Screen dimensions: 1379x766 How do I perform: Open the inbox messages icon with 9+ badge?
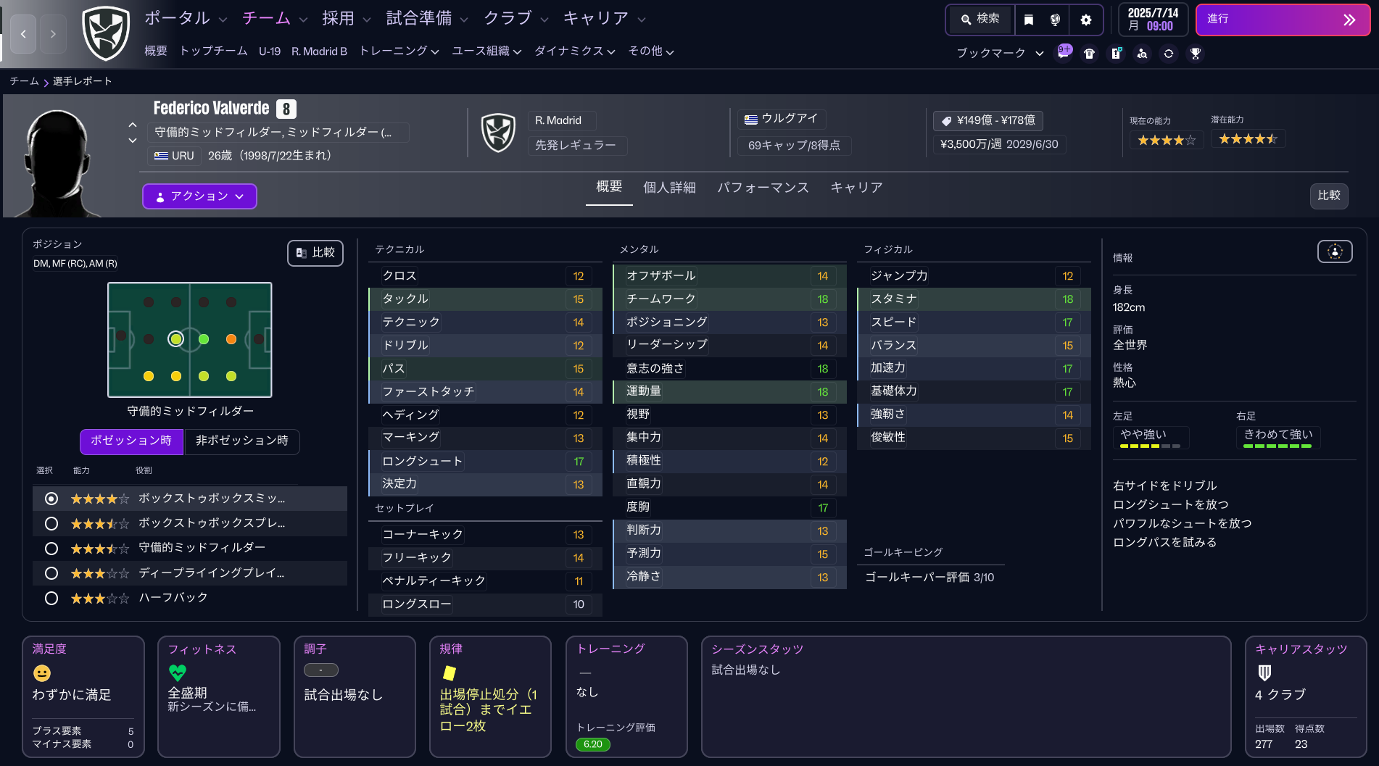click(1063, 53)
